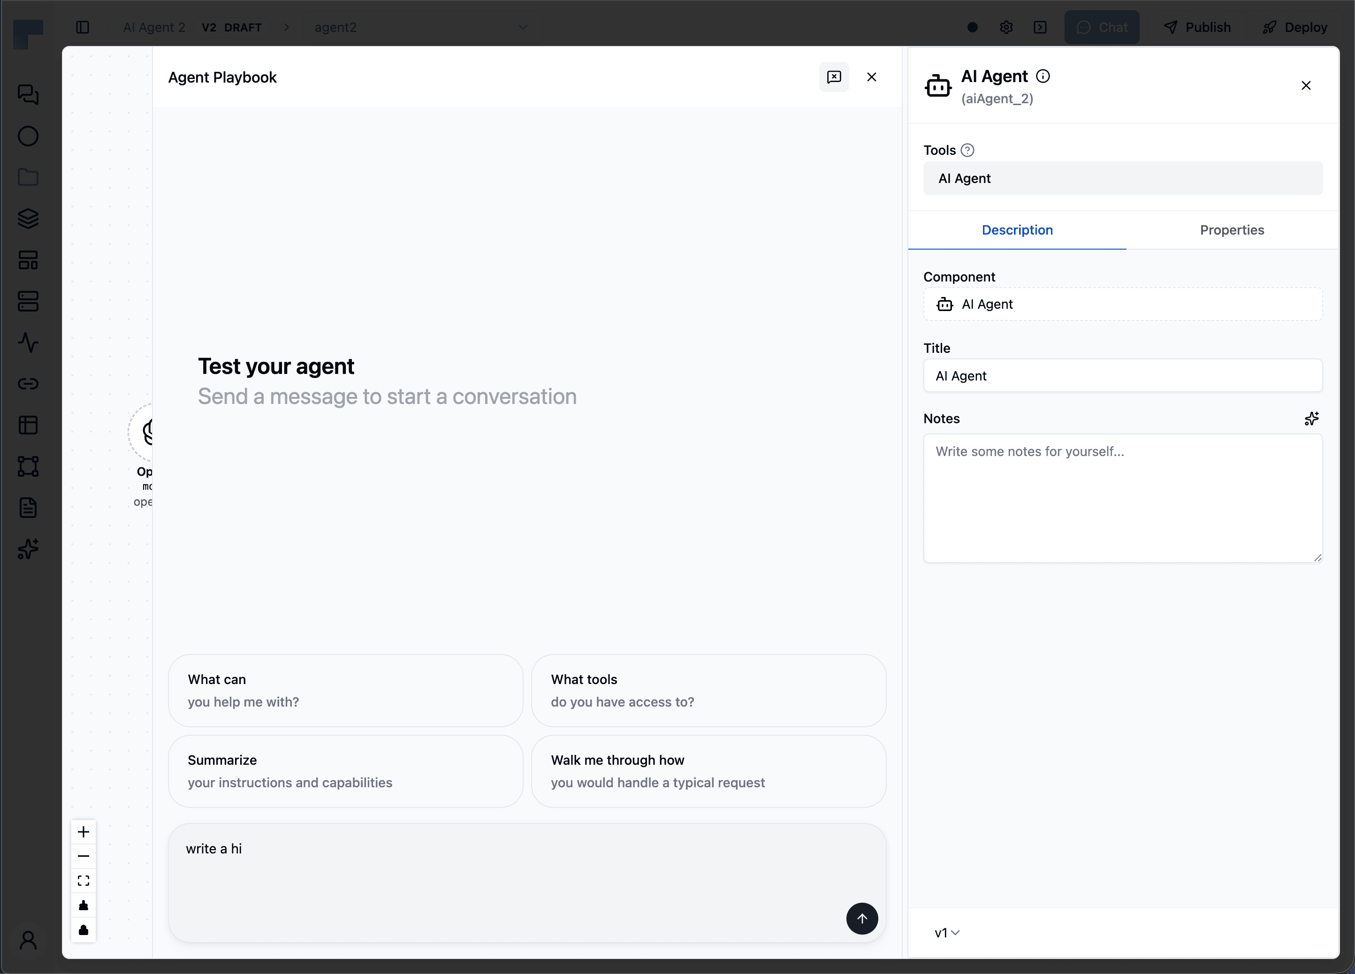Viewport: 1355px width, 974px height.
Task: Click the dashboard layout icon in sidebar
Action: point(28,260)
